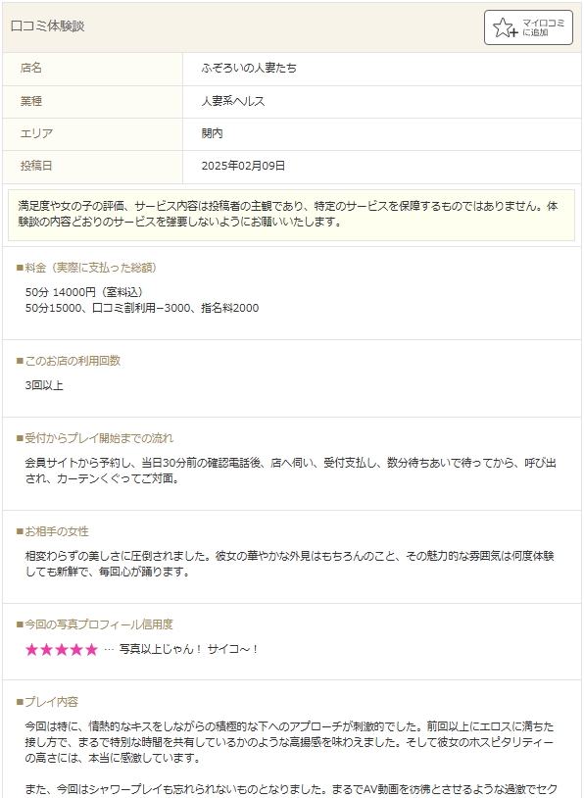The height and width of the screenshot is (798, 584).
Task: Click the 50分 14000円 price line
Action: tap(85, 293)
